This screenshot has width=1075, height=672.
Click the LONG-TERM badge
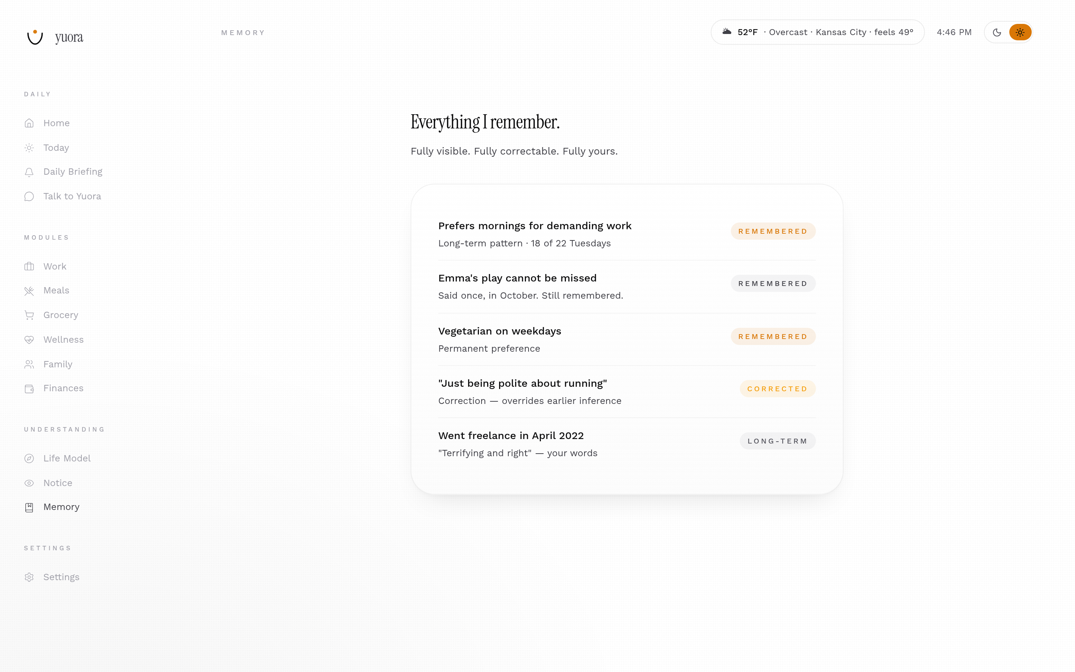778,441
